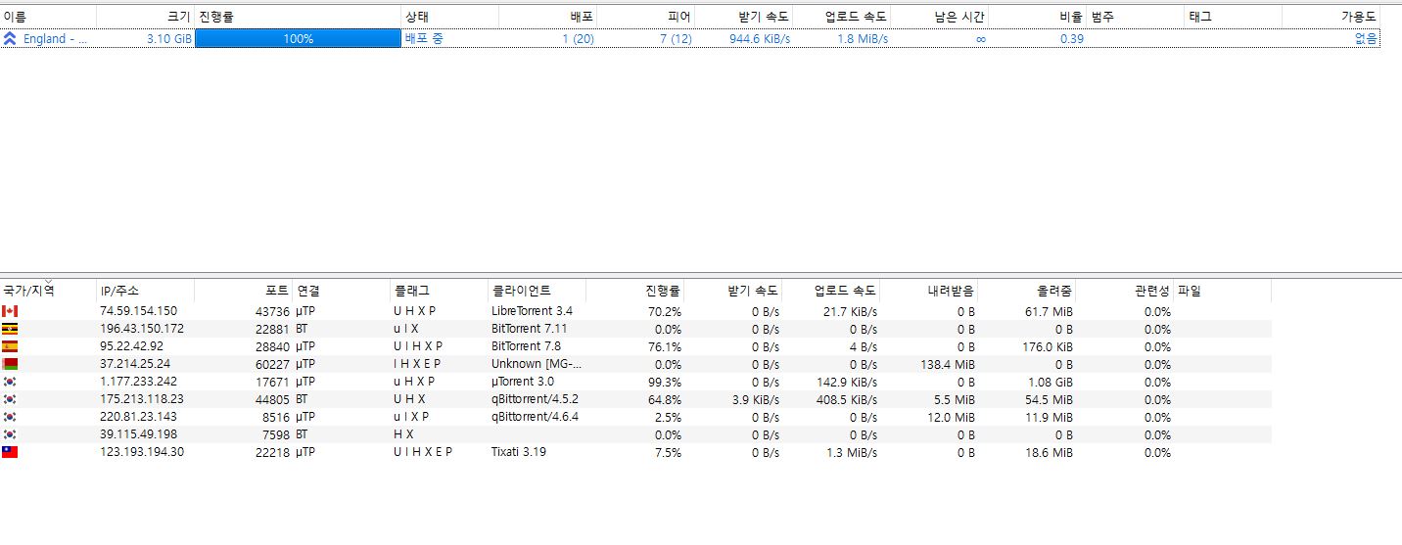Click the 없음 availability cell
Screen dimensions: 1402x545
coord(1367,39)
